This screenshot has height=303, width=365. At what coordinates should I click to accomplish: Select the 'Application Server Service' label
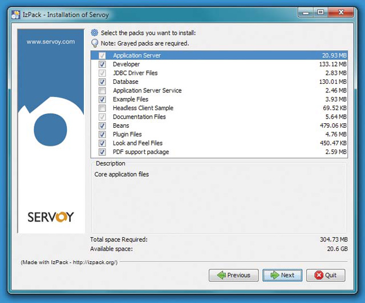coord(147,90)
